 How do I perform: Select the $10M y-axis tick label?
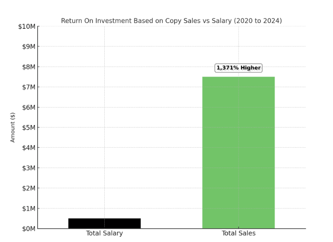coord(26,26)
